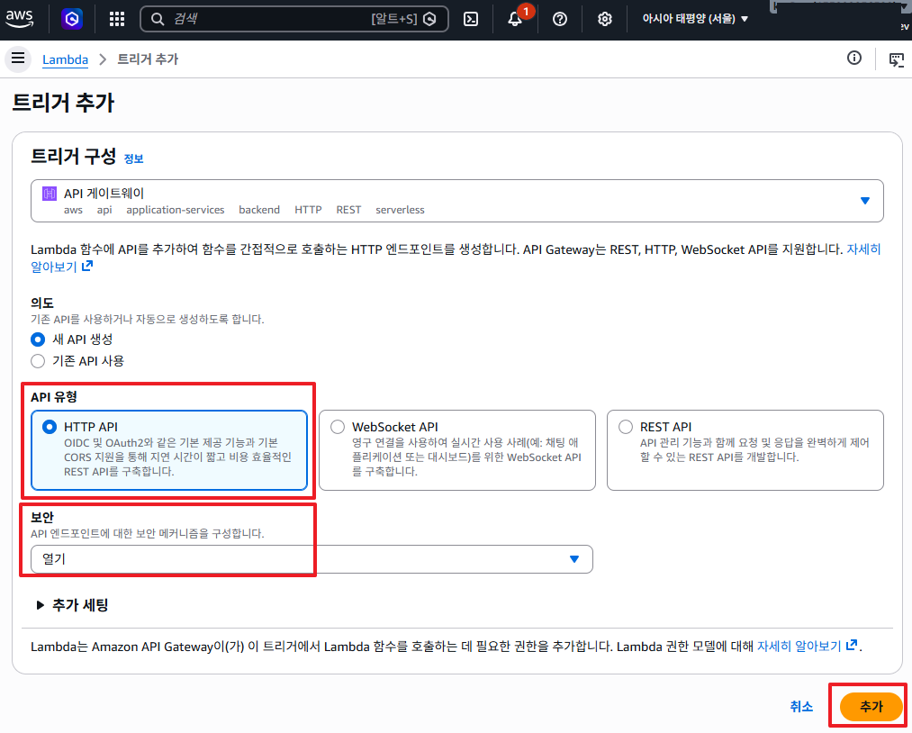Click the orange 추가 button
Screen dimensions: 912x733
click(x=871, y=706)
